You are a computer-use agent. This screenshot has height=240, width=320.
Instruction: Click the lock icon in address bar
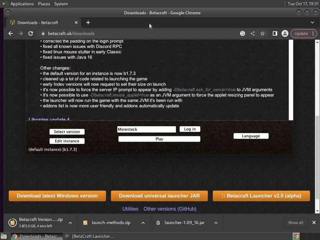point(43,33)
